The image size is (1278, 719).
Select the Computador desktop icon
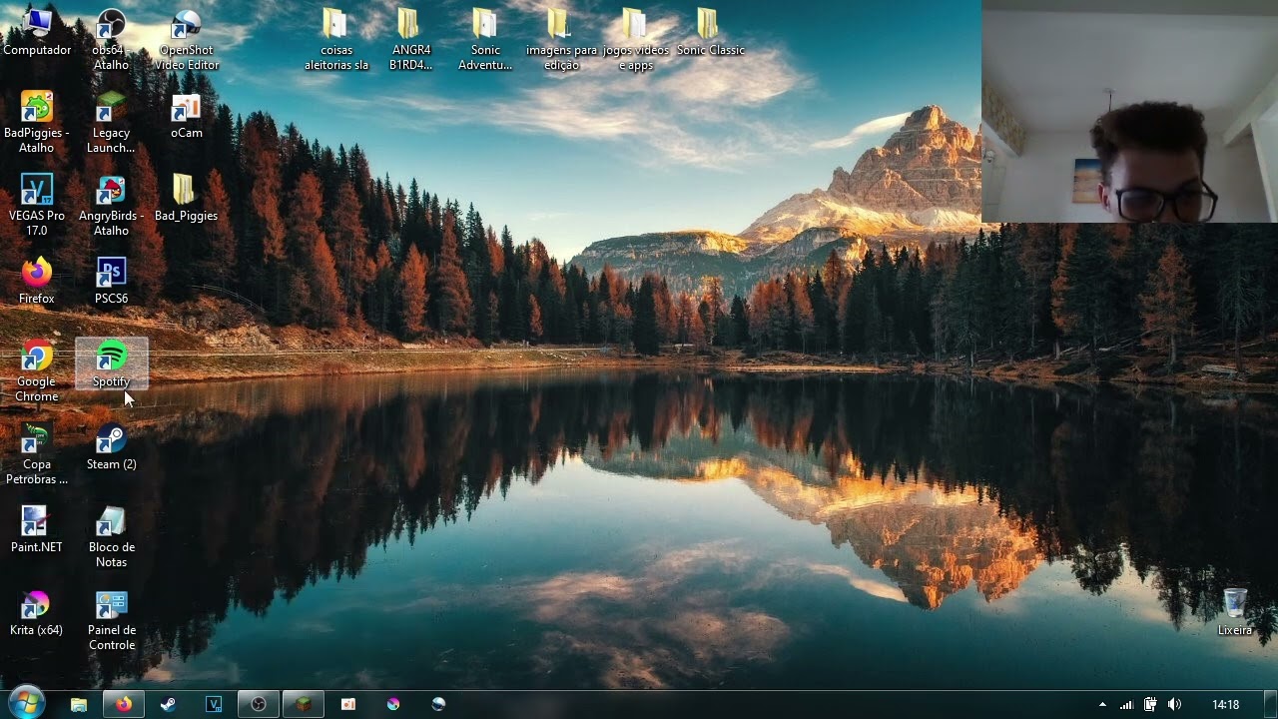tap(37, 32)
